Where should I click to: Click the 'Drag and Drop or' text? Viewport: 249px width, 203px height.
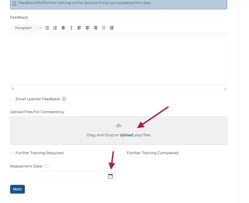(103, 135)
